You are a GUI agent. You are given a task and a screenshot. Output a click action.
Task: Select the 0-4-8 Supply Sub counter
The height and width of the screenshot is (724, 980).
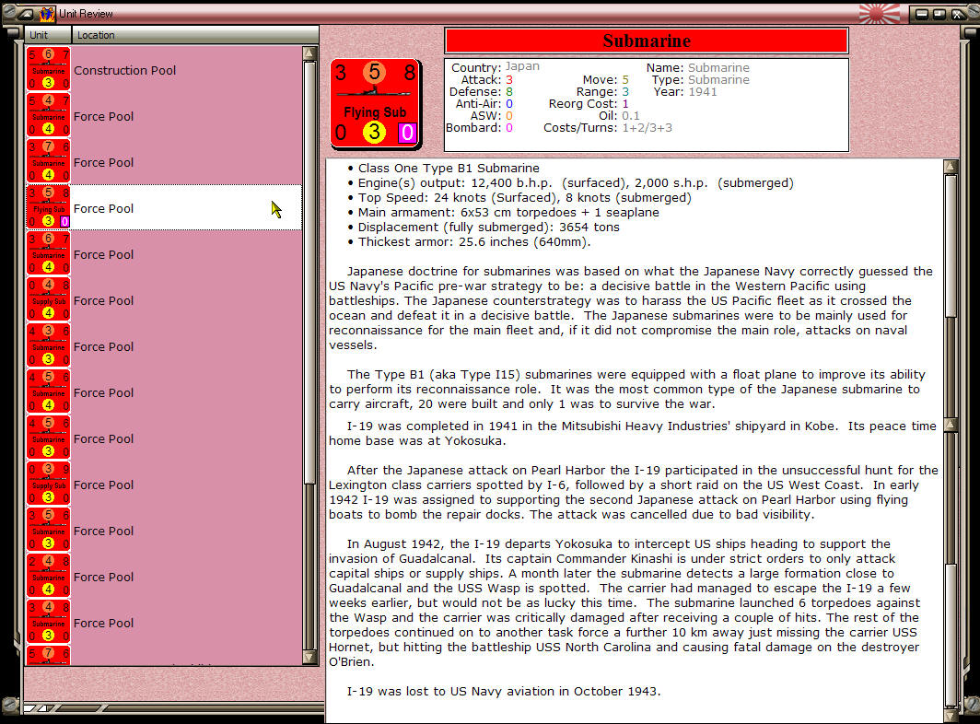[x=48, y=299]
